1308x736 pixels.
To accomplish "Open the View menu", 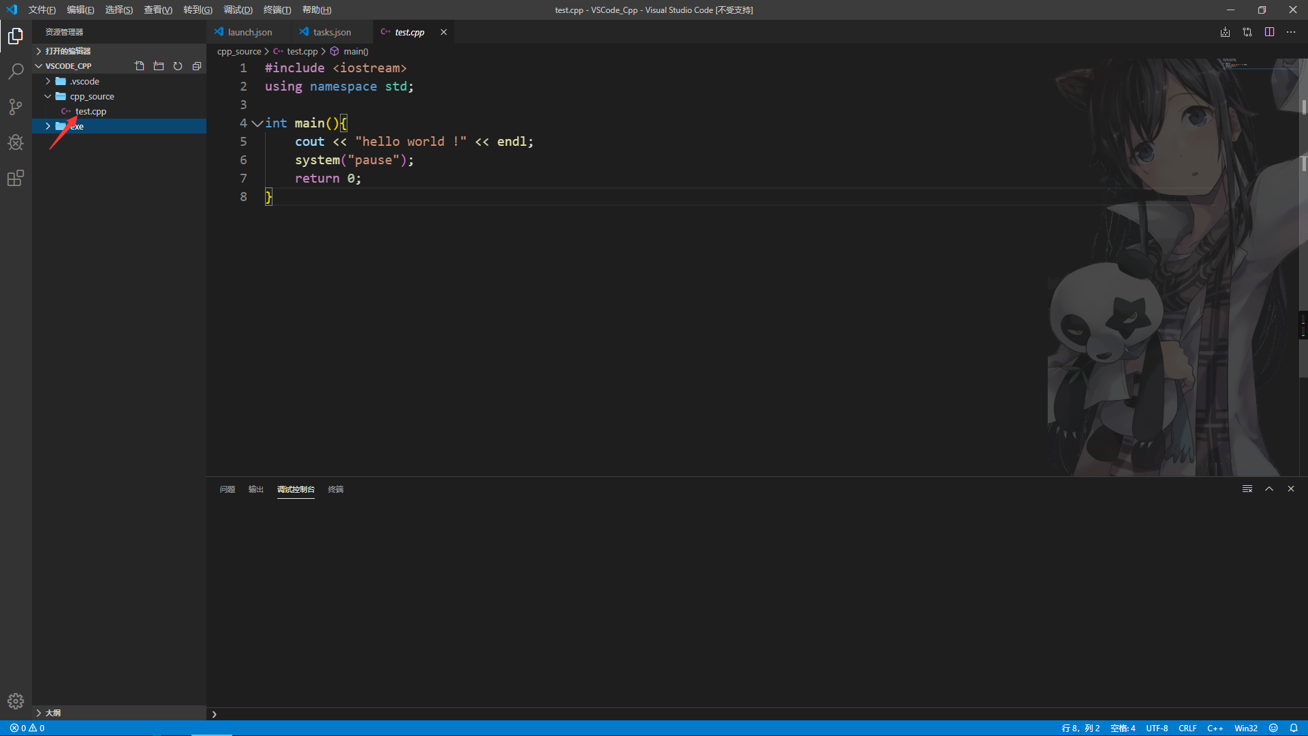I will tap(158, 10).
